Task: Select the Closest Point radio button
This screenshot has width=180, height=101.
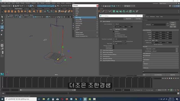Action: pyautogui.click(x=125, y=42)
